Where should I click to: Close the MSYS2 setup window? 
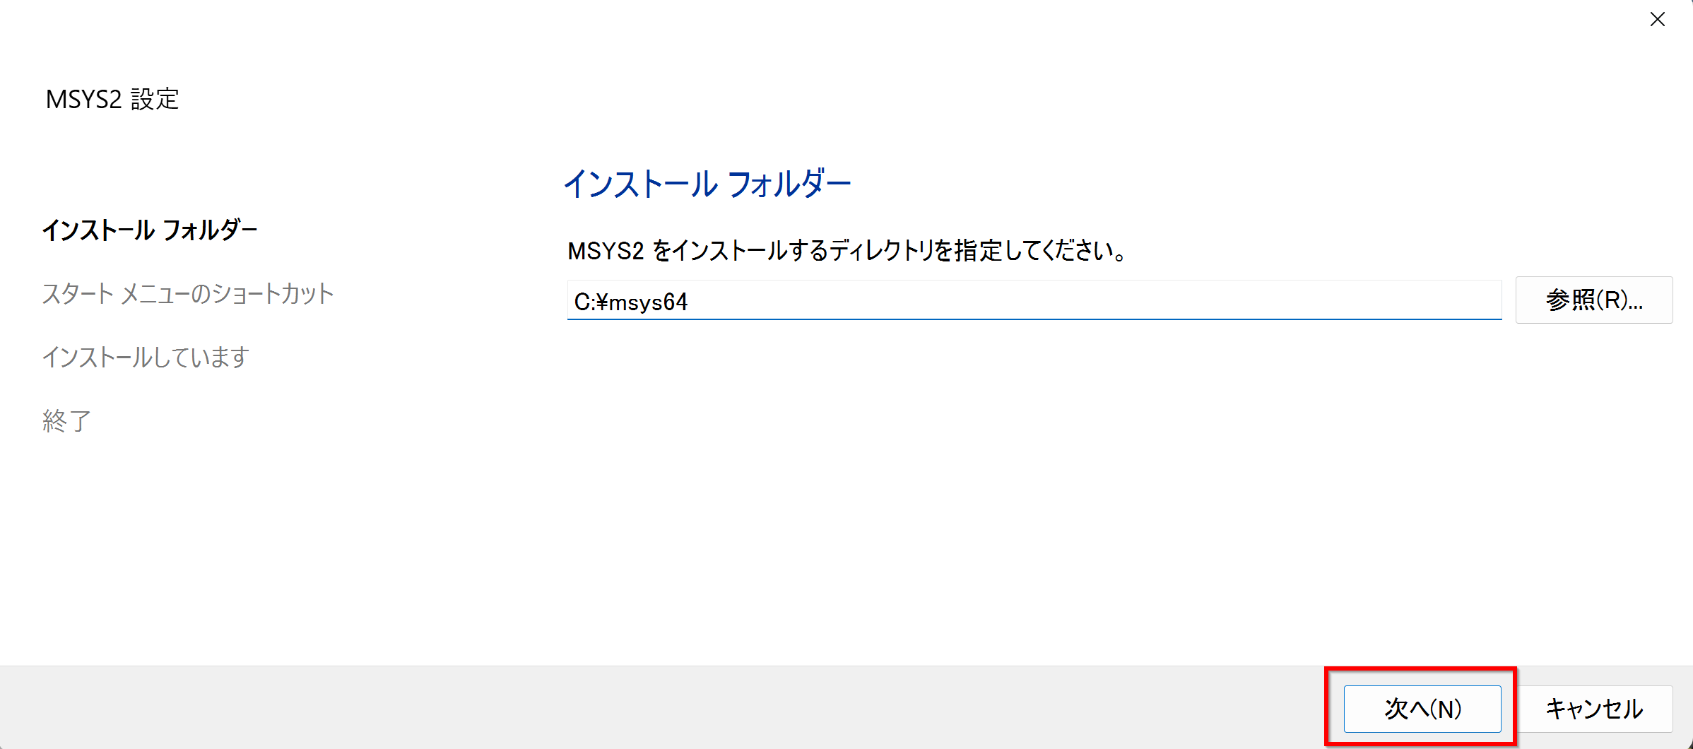click(1658, 19)
